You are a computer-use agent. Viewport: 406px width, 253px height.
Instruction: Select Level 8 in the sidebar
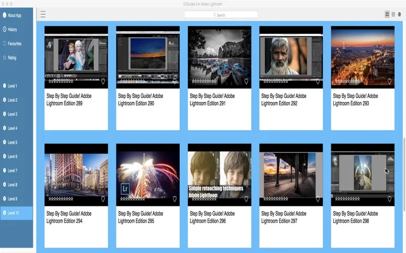[16, 185]
